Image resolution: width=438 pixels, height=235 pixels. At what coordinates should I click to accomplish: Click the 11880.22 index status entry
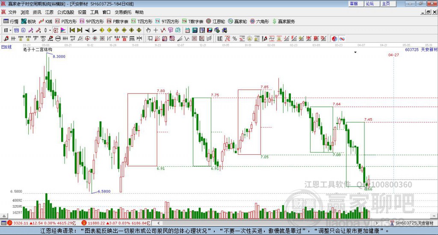pos(116,223)
